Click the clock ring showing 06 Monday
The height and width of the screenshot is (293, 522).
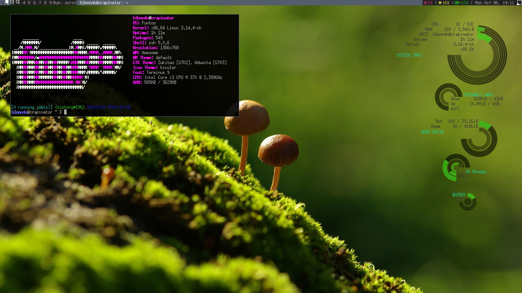tap(456, 167)
